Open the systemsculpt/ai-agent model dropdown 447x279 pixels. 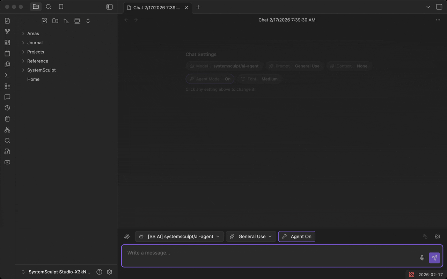point(179,236)
